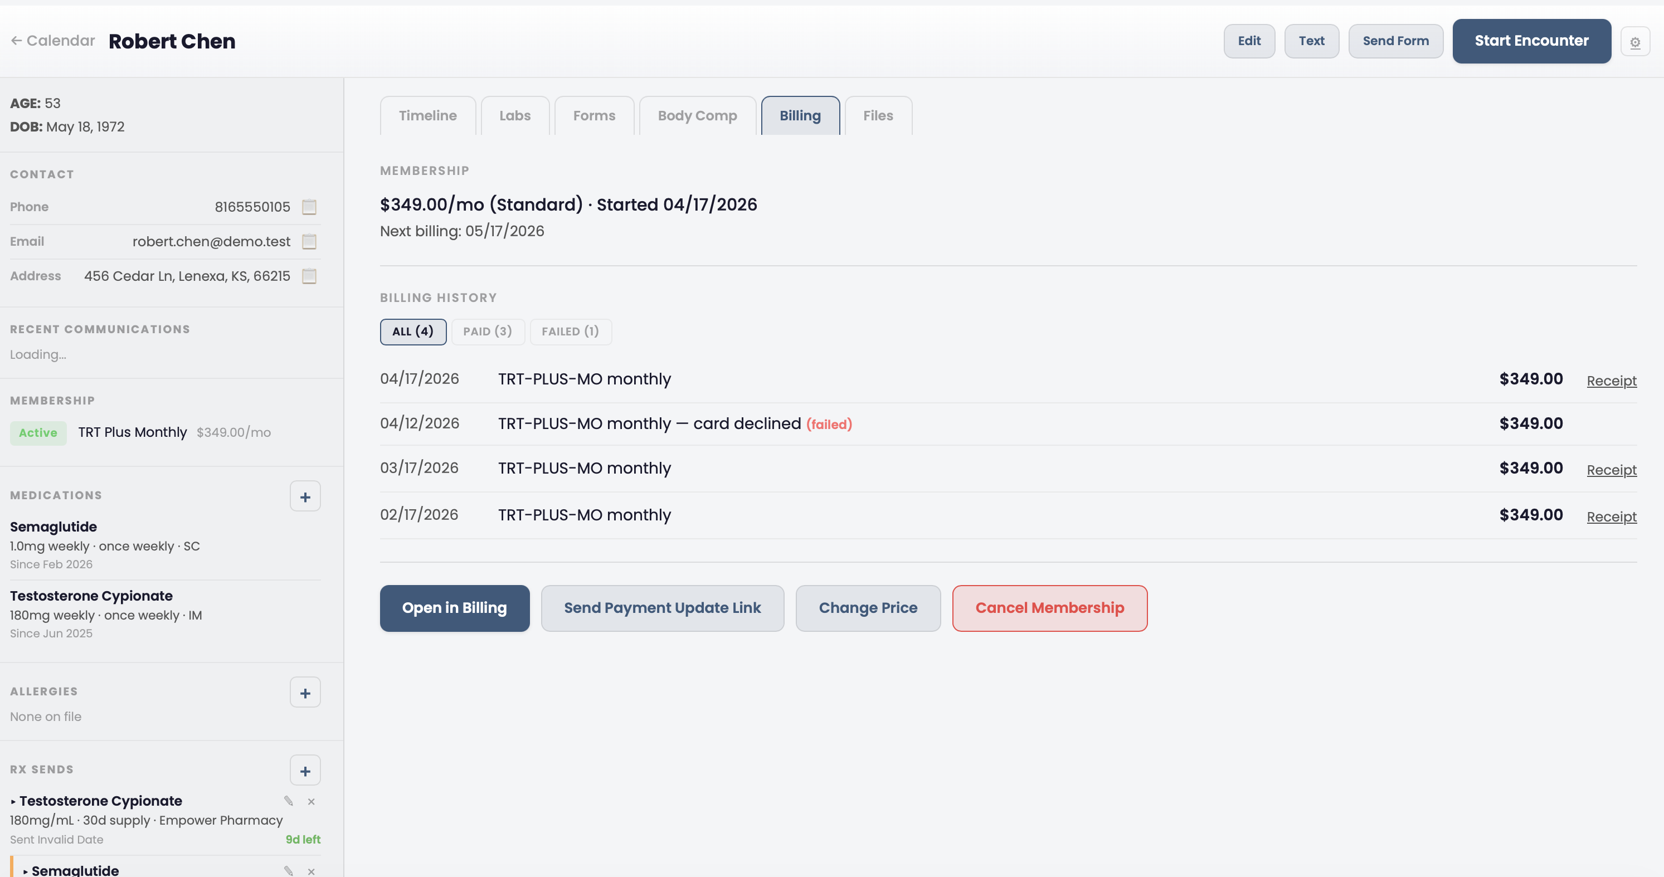This screenshot has width=1664, height=877.
Task: Copy the patient's street address
Action: click(x=309, y=276)
